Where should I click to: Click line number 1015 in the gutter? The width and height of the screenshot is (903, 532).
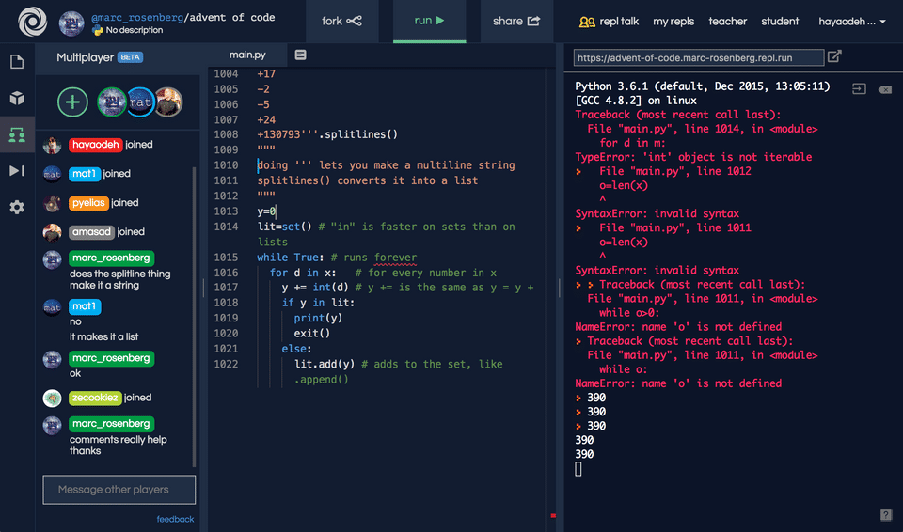[226, 258]
